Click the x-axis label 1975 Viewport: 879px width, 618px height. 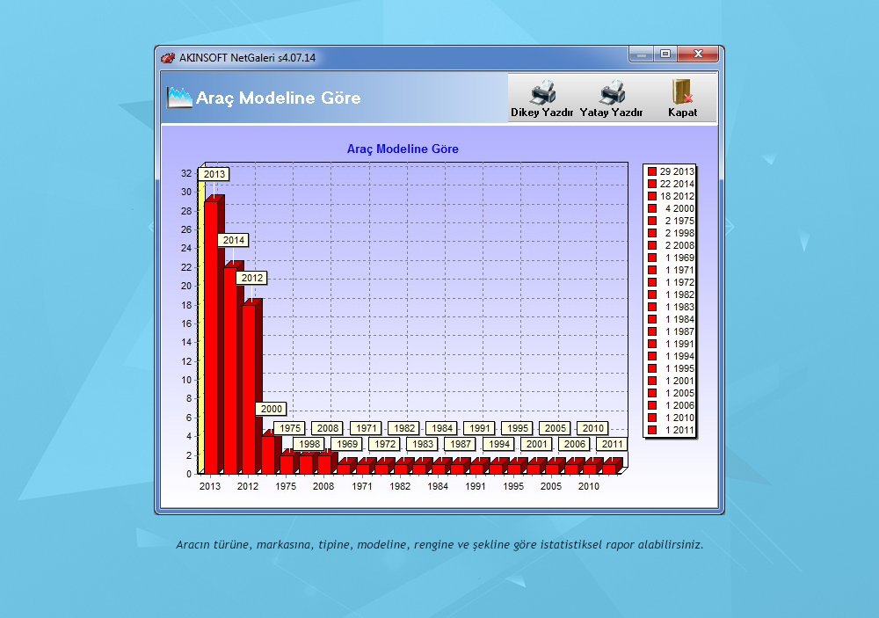[x=286, y=486]
